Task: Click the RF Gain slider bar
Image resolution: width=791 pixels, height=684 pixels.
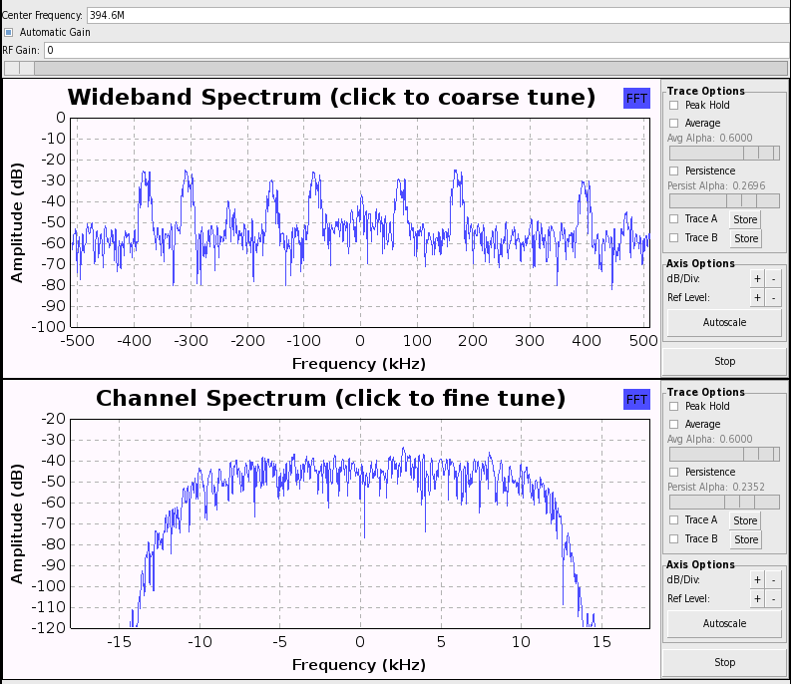Action: click(395, 68)
